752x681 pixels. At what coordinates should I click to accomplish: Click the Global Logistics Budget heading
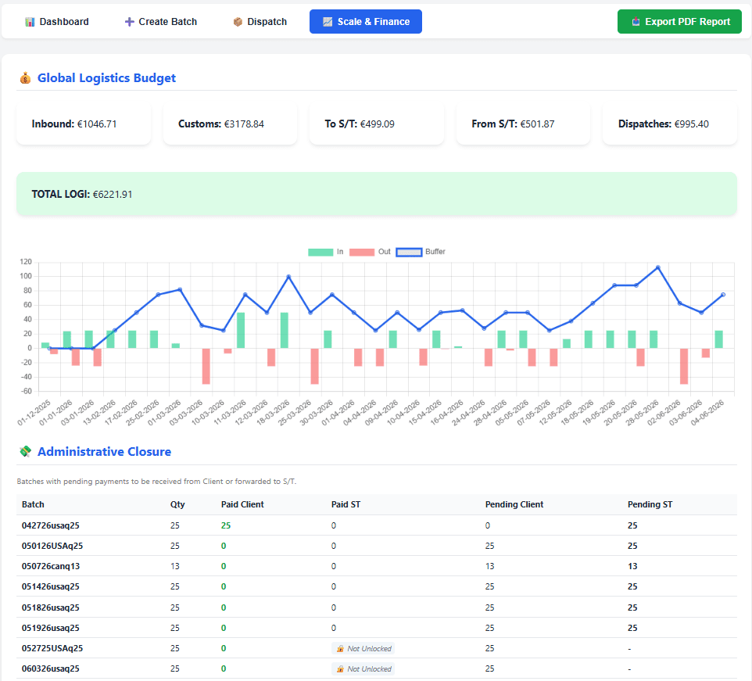click(106, 77)
